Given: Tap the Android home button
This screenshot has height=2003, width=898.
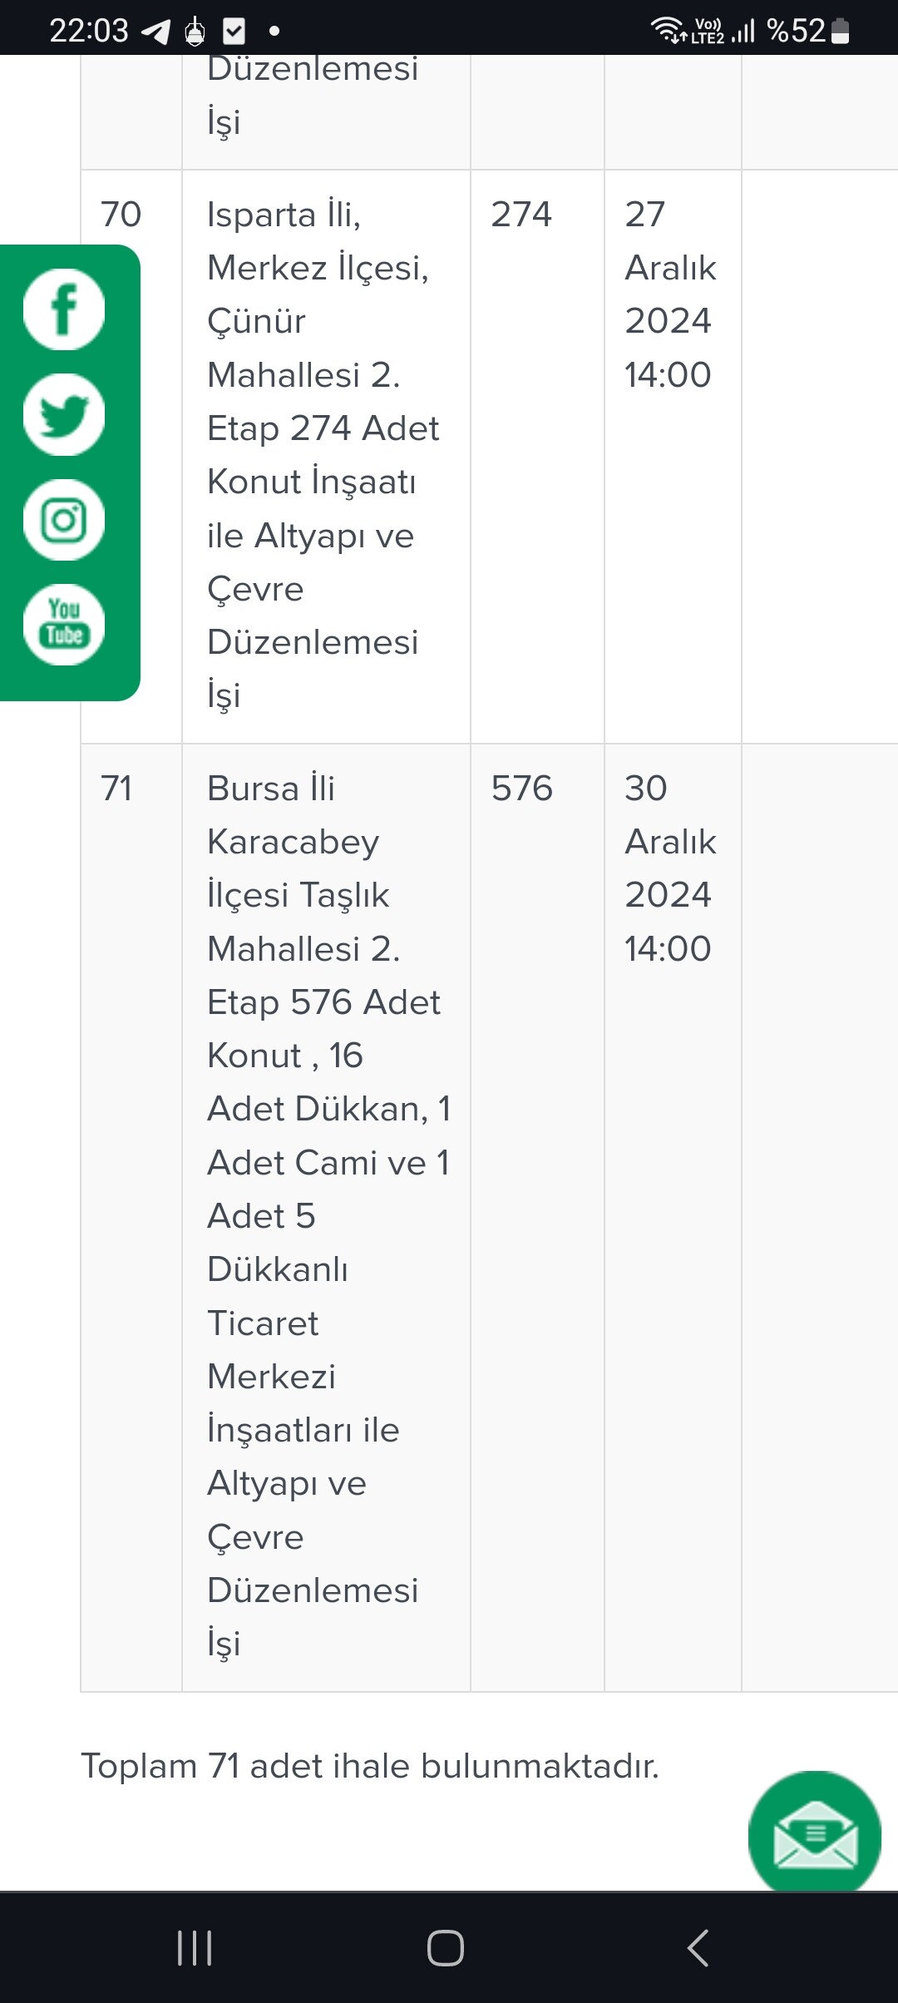Looking at the screenshot, I should tap(446, 1948).
